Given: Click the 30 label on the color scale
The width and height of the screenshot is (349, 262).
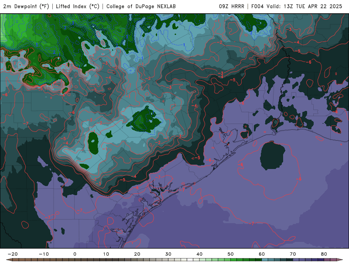Looking at the screenshot, I should 168,254.
